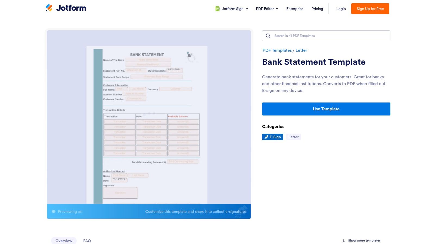Image resolution: width=435 pixels, height=244 pixels.
Task: Click the Jotform Sign document icon
Action: [x=217, y=9]
